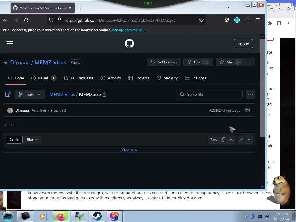The height and width of the screenshot is (222, 296).
Task: Expand the file tree side panel icon
Action: (x=8, y=94)
